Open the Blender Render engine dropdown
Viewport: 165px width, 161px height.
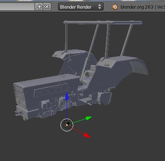click(x=81, y=7)
